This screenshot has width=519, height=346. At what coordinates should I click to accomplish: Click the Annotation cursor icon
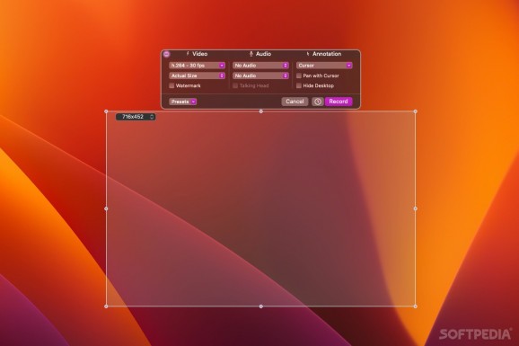coord(308,54)
